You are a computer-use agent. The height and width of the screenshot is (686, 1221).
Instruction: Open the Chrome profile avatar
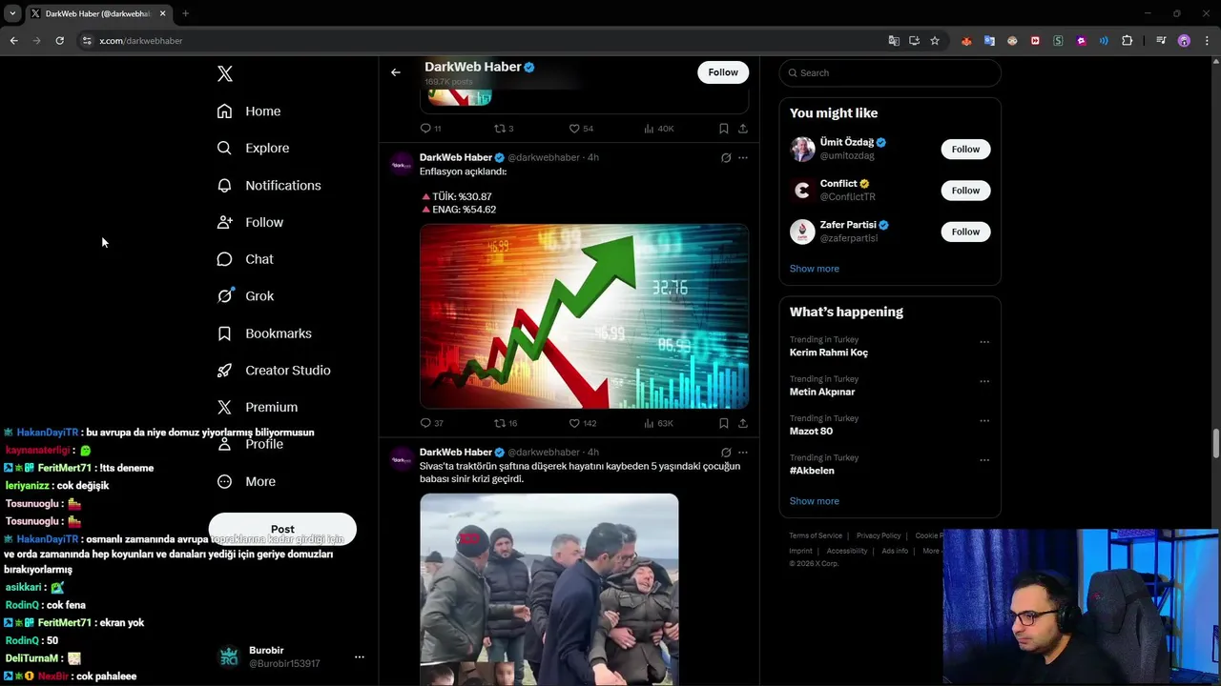(1184, 41)
